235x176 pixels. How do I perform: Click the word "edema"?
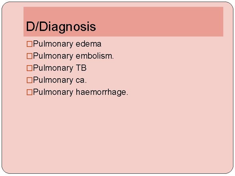[x=88, y=44]
